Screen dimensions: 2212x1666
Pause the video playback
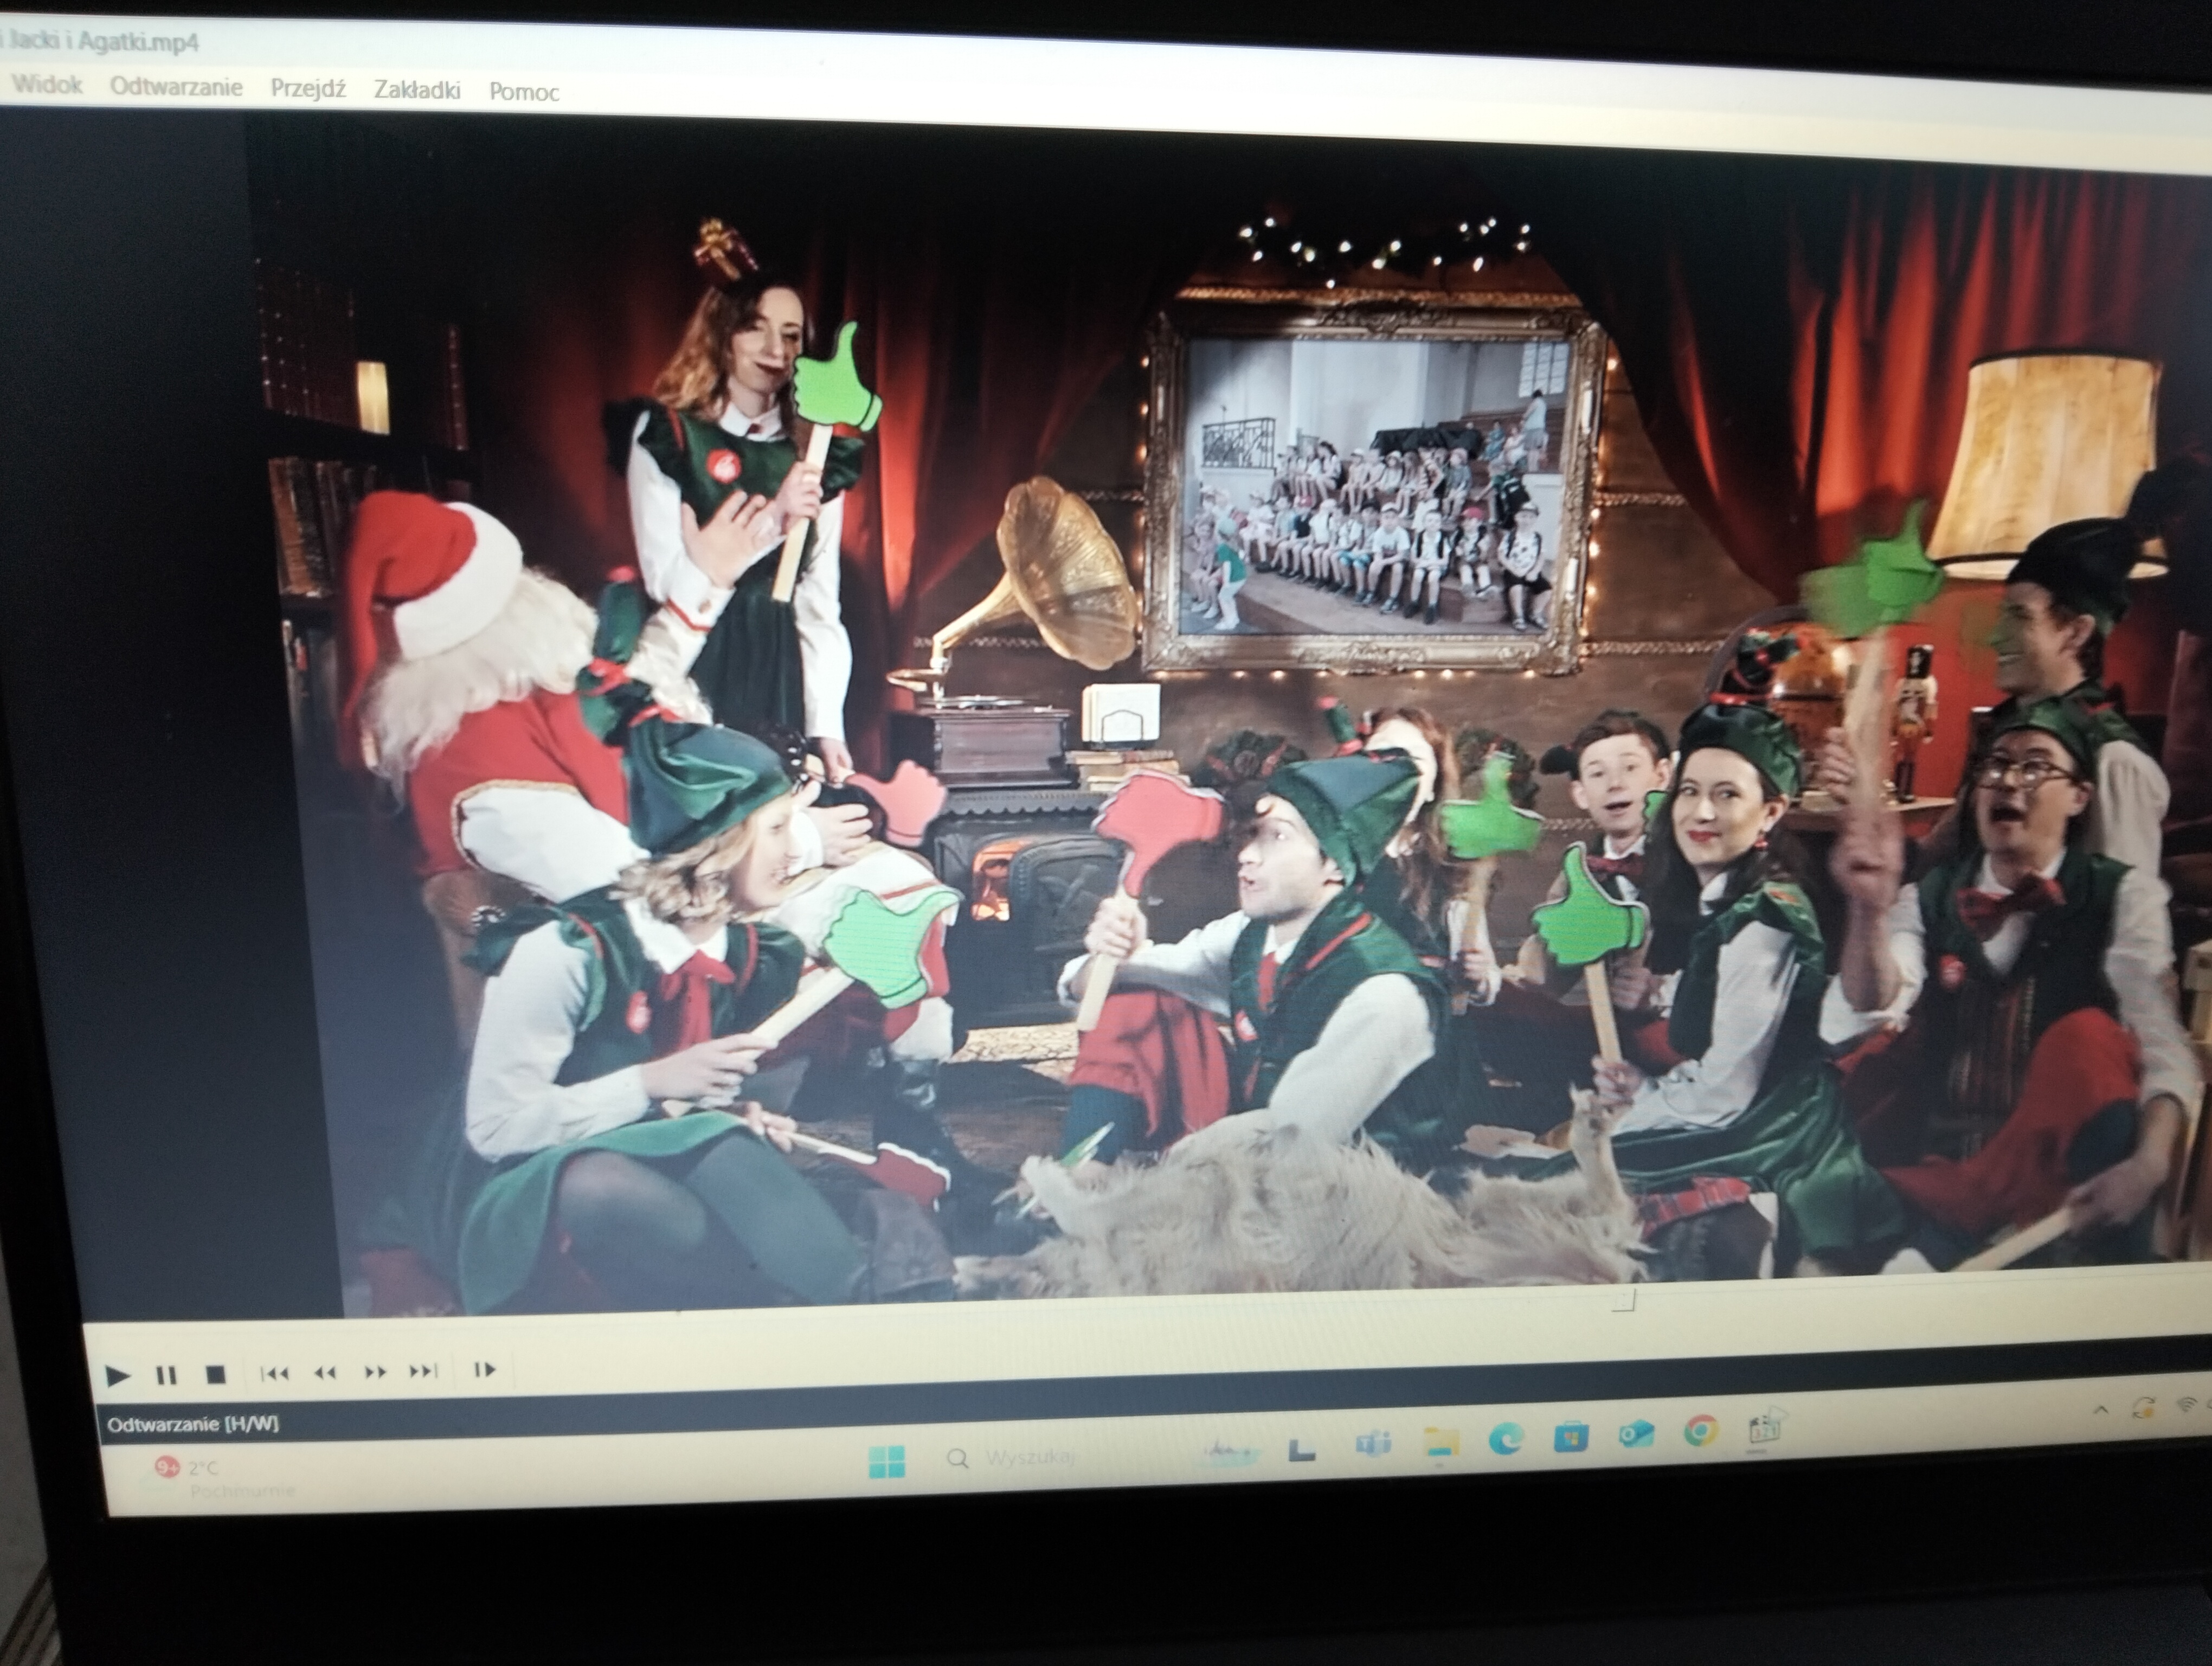[x=166, y=1376]
